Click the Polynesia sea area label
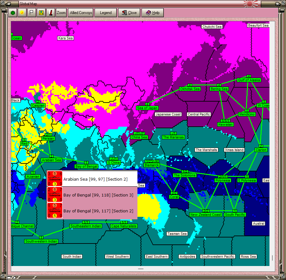The width and height of the screenshot is (286, 280). (223, 180)
